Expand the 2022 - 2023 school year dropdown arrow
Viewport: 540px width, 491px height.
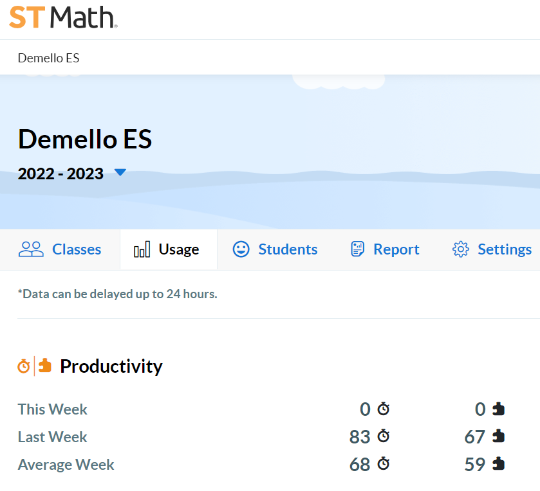click(x=120, y=172)
